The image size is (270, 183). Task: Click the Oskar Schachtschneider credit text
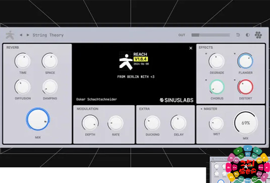click(96, 99)
